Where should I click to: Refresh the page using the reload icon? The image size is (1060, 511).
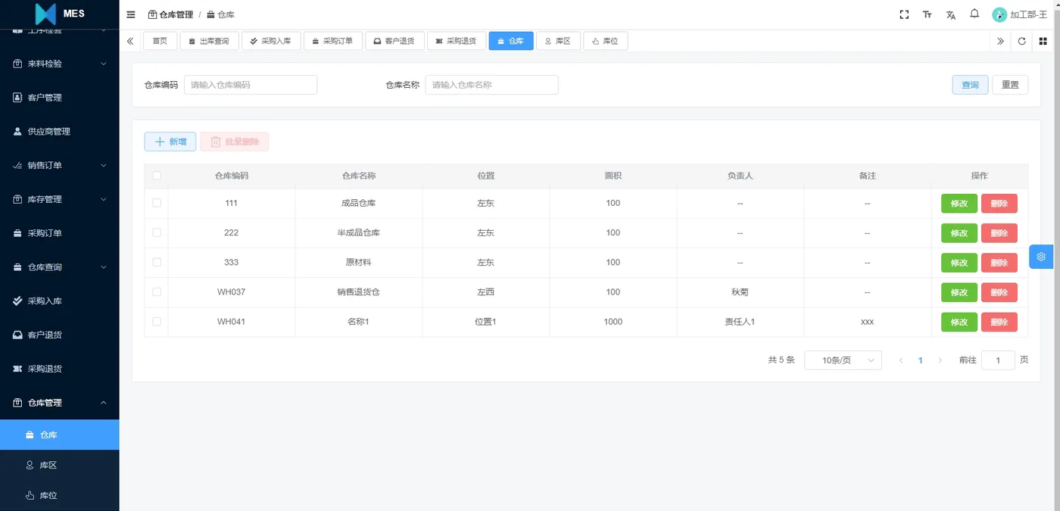pyautogui.click(x=1021, y=41)
